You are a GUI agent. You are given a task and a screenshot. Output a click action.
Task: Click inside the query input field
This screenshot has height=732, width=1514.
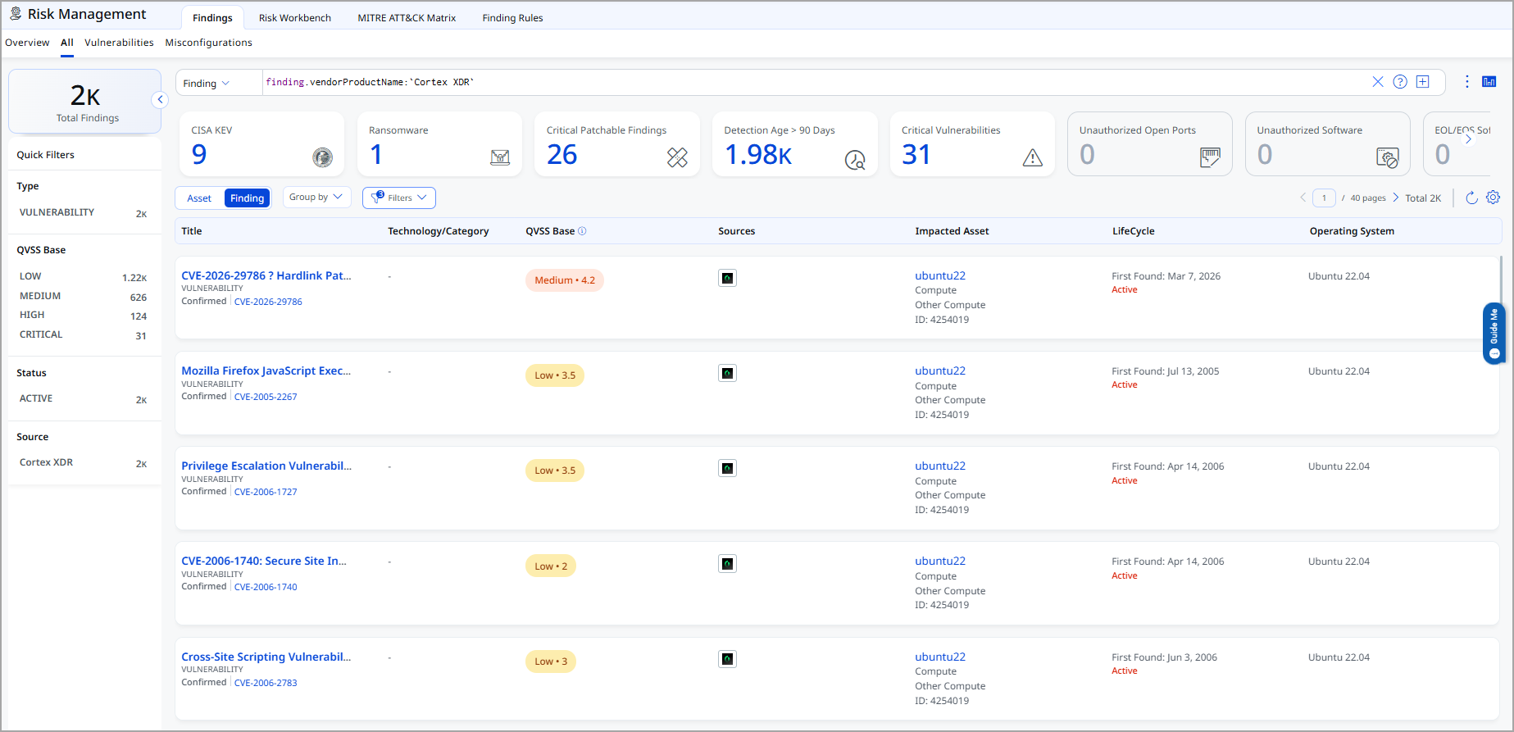click(x=812, y=83)
